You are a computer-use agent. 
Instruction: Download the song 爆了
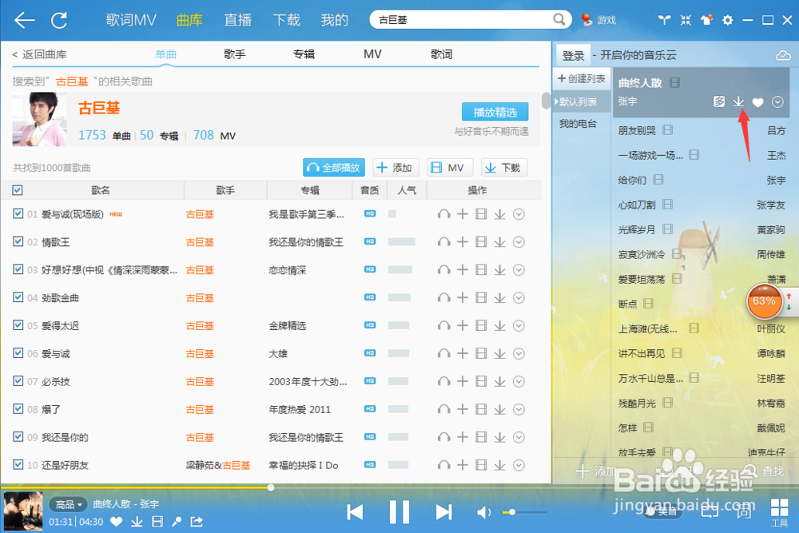[x=499, y=409]
